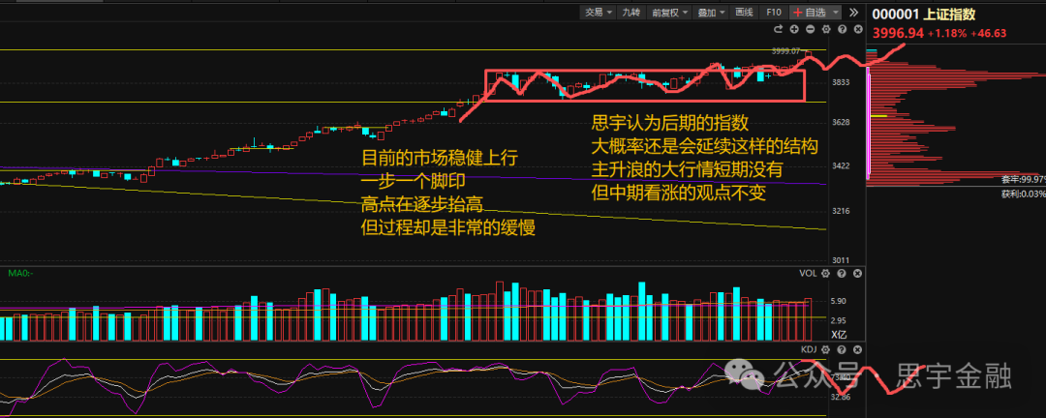The width and height of the screenshot is (1046, 418).
Task: Click the KDJ indicator label
Action: [808, 349]
